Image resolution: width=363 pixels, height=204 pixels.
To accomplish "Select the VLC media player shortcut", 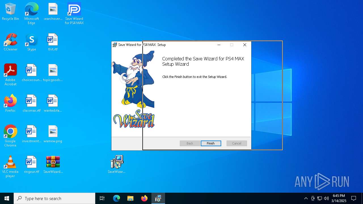I will (x=10, y=167).
